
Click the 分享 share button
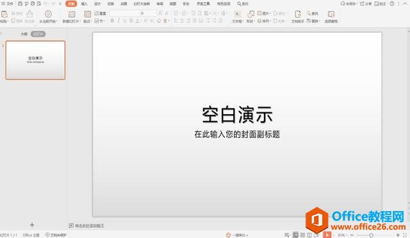(366, 4)
